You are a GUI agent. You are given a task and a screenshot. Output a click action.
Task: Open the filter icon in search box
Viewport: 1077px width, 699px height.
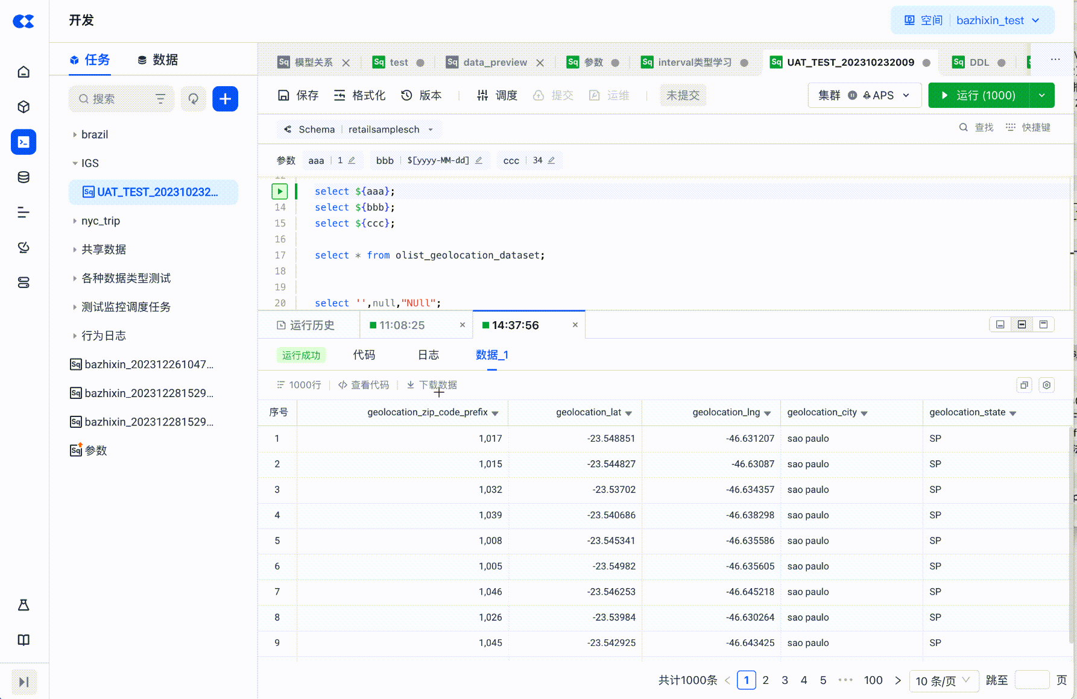click(160, 99)
